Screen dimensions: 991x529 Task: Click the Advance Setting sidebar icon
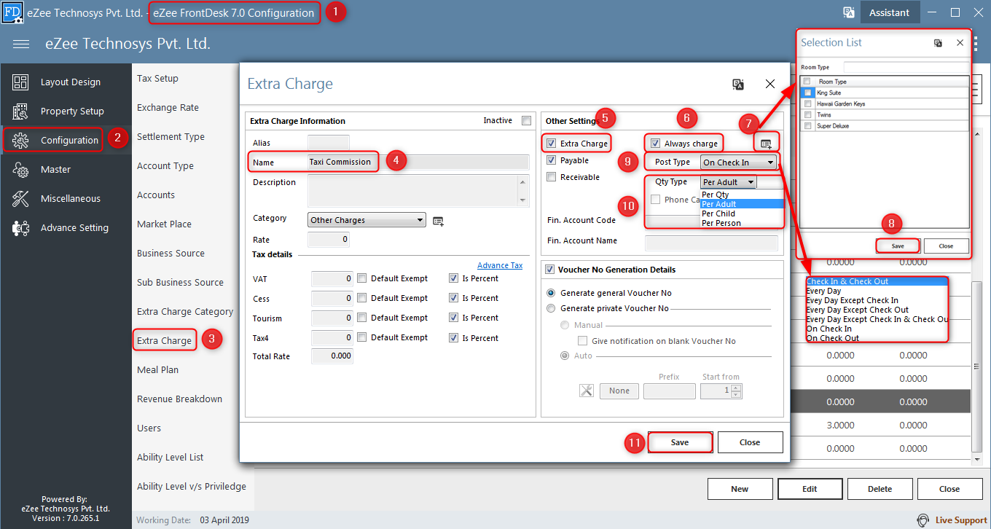tap(20, 228)
